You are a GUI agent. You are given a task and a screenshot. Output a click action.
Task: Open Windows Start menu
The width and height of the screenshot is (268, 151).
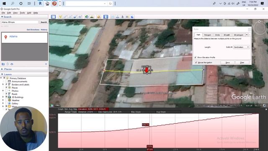(4, 3)
